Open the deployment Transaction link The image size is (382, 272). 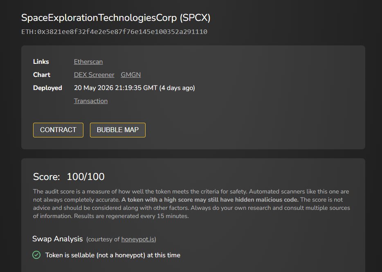pyautogui.click(x=91, y=101)
